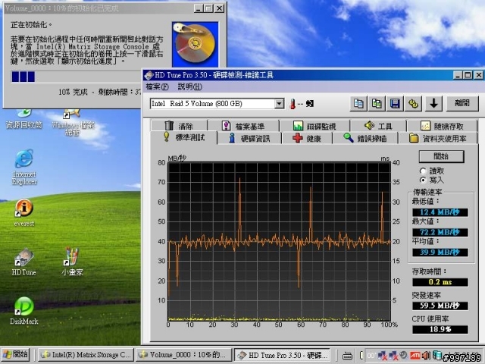Click the thermometer temperature indicator
The image size is (485, 364).
pyautogui.click(x=293, y=104)
